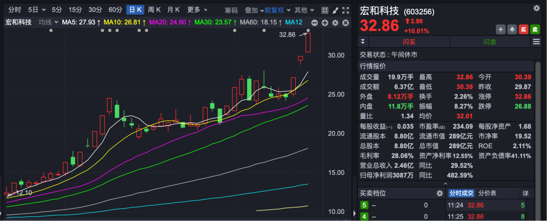Image resolution: width=547 pixels, height=221 pixels.
Task: Switch to 30分 minute chart
Action: (95, 10)
